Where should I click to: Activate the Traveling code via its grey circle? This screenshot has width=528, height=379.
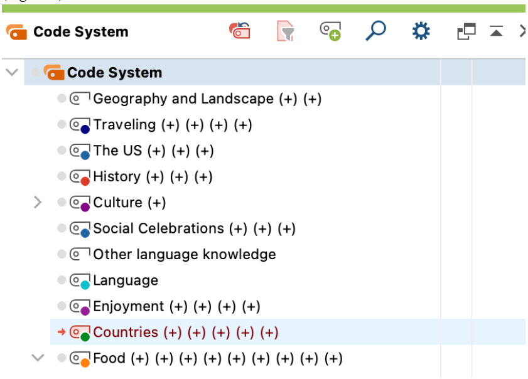(x=61, y=125)
